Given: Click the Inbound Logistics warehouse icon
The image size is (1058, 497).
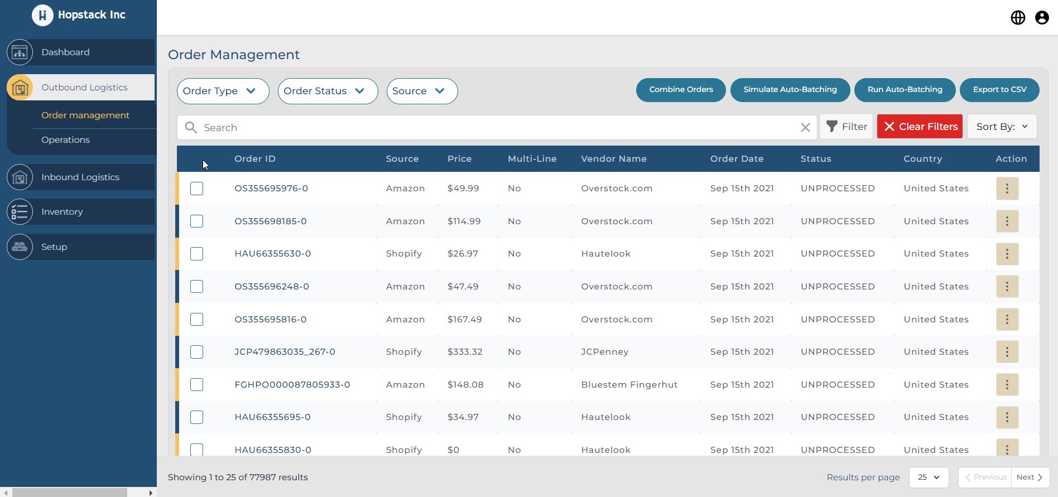Looking at the screenshot, I should (x=20, y=177).
